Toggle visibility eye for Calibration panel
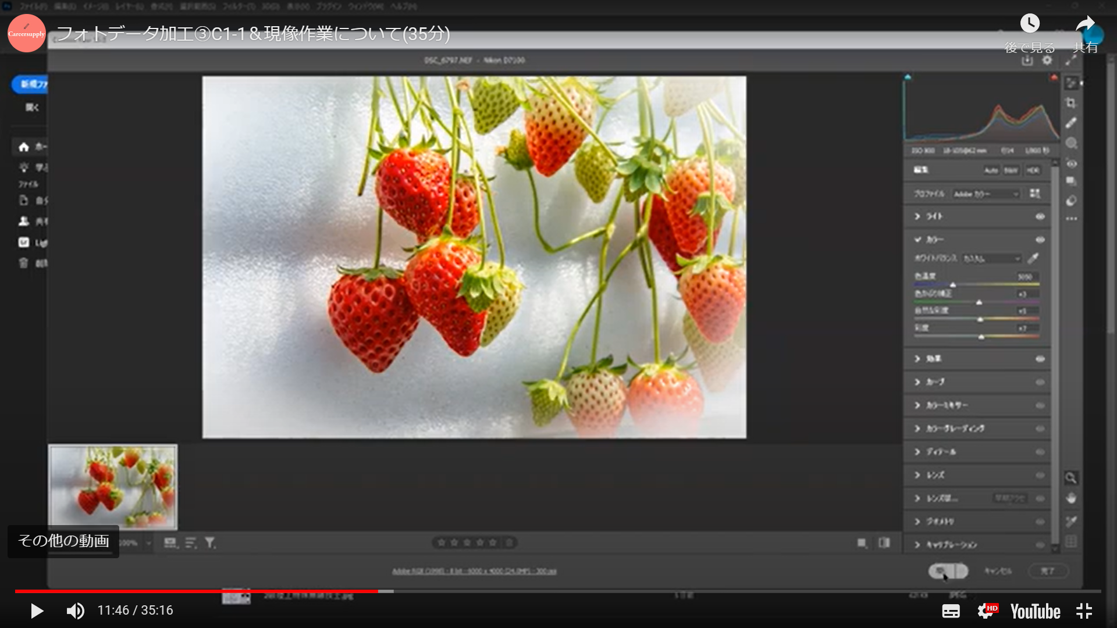 pyautogui.click(x=1040, y=545)
